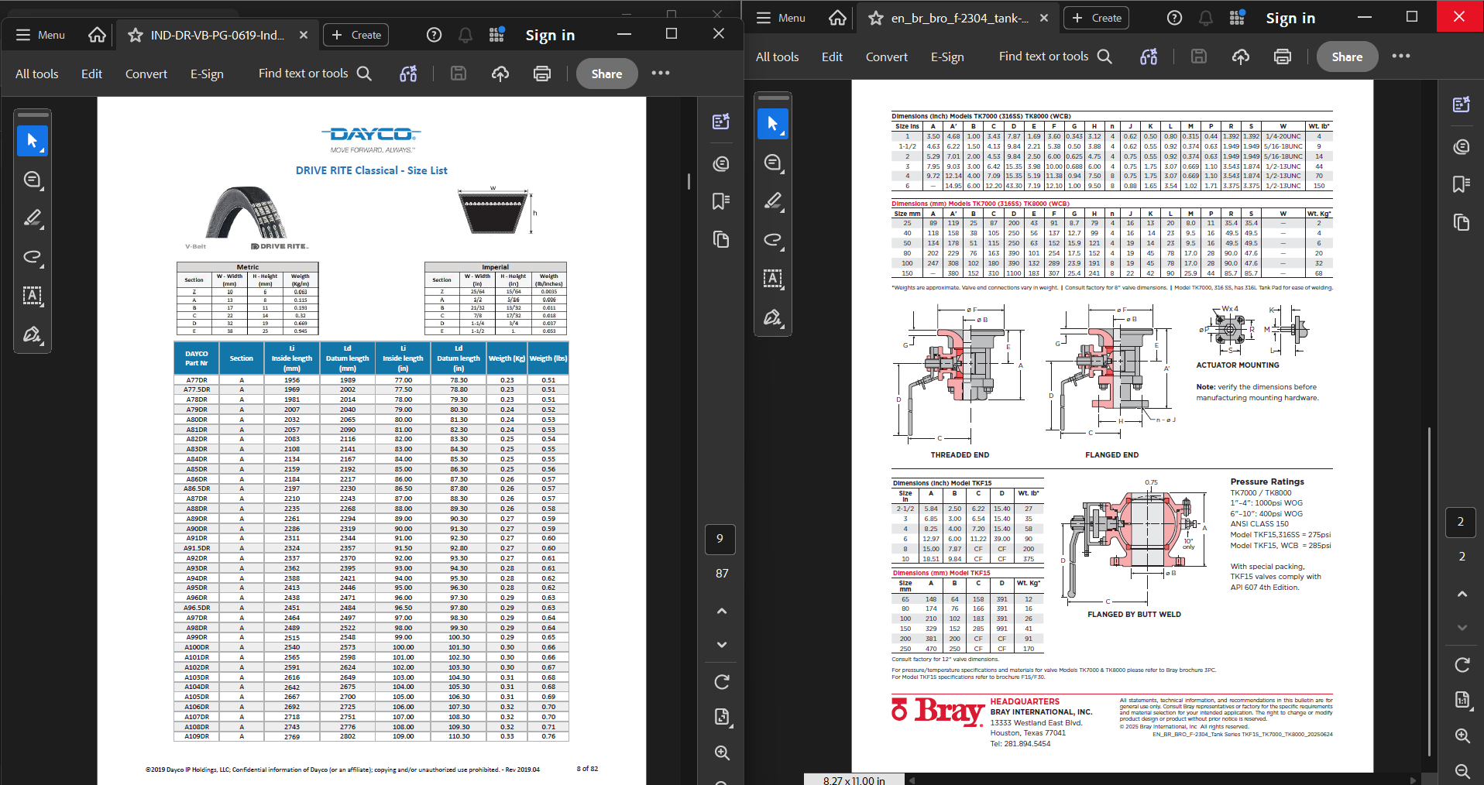Zoom in on the Dayco document
Viewport: 1484px width, 785px height.
(x=722, y=752)
